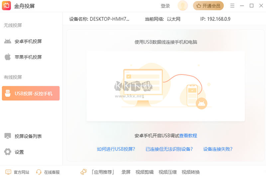Click the USB connection illustration image
The height and width of the screenshot is (177, 266).
(166, 86)
